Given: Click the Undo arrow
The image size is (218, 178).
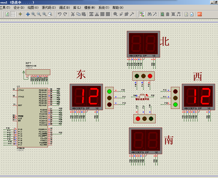Looking at the screenshot, I should click(x=60, y=14).
